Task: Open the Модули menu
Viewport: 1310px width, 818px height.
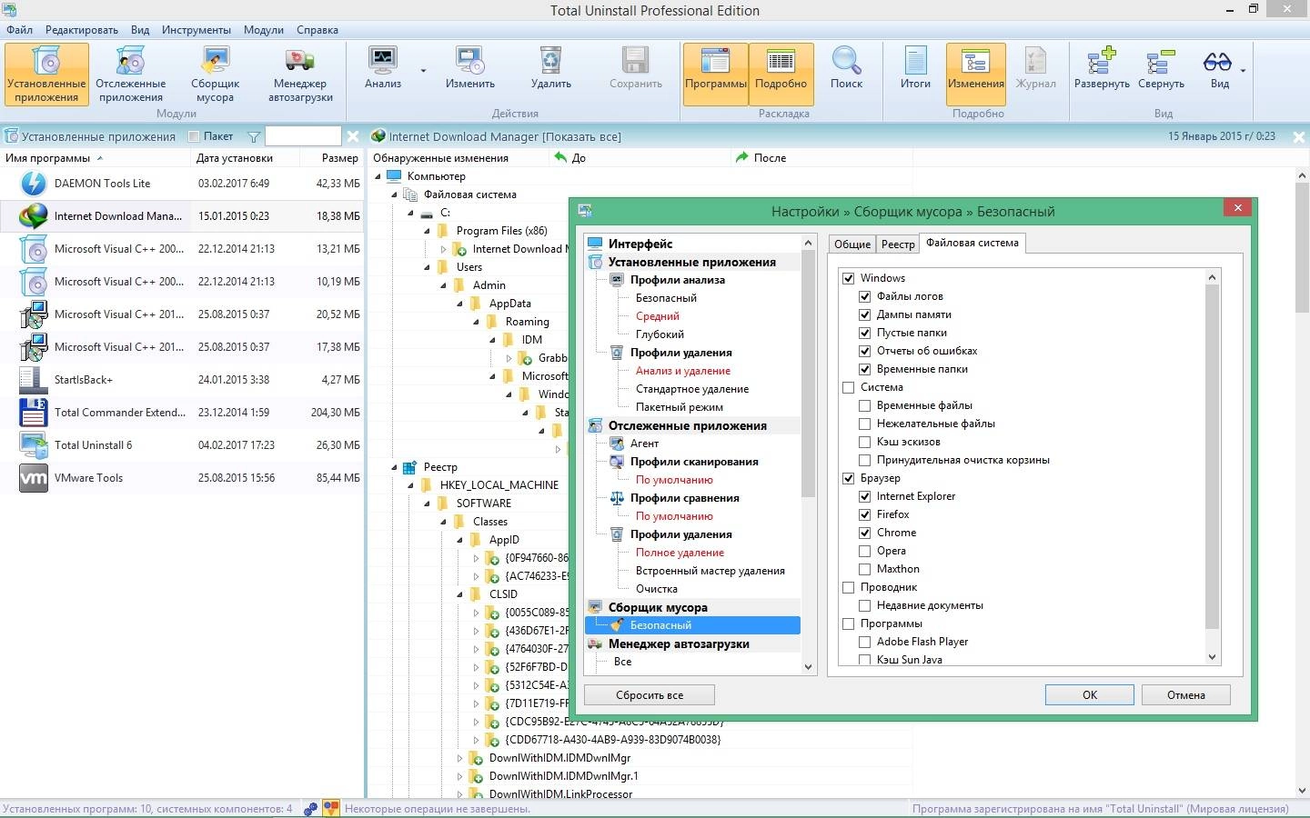Action: click(x=264, y=30)
